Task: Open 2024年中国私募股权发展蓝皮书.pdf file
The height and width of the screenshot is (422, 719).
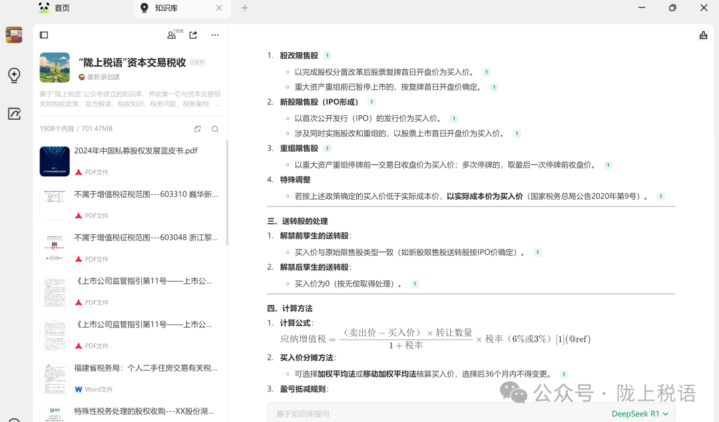Action: pos(136,151)
